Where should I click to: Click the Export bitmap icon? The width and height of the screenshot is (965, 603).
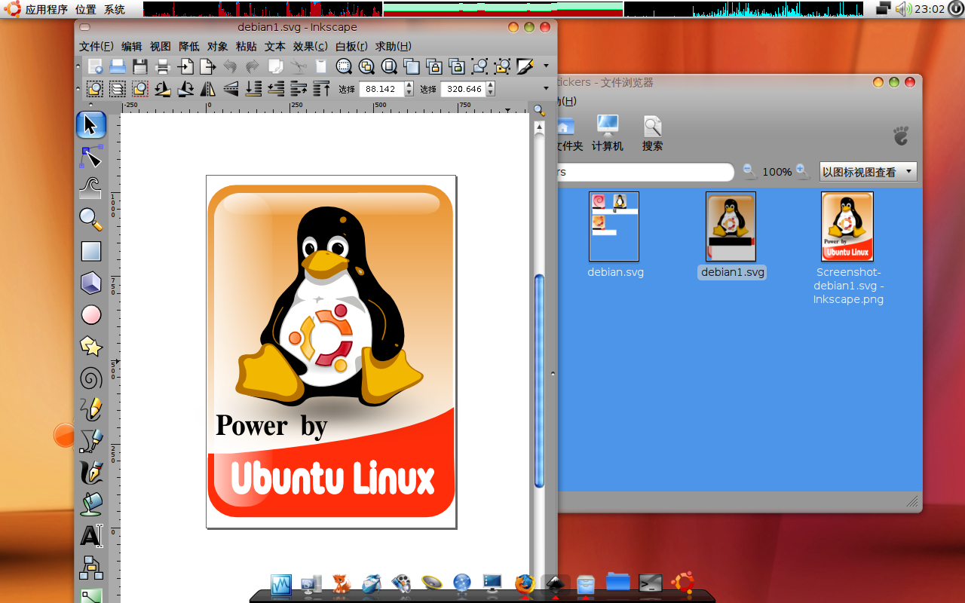click(208, 66)
